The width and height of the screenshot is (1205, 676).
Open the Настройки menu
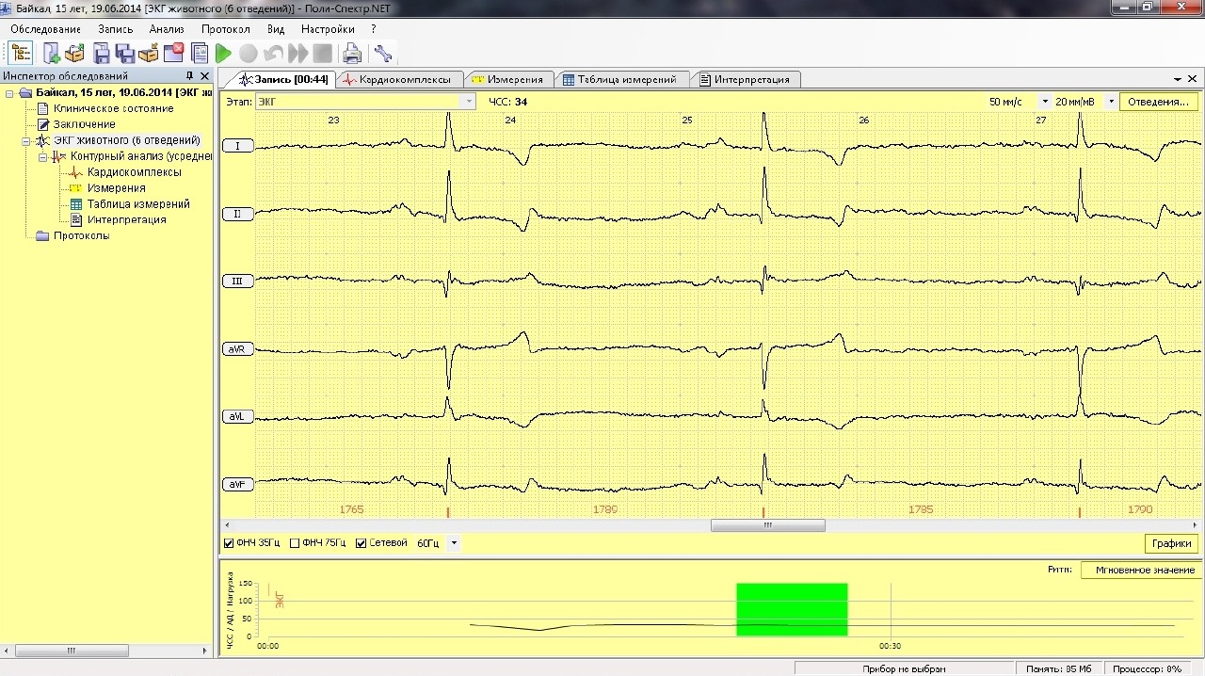[328, 29]
